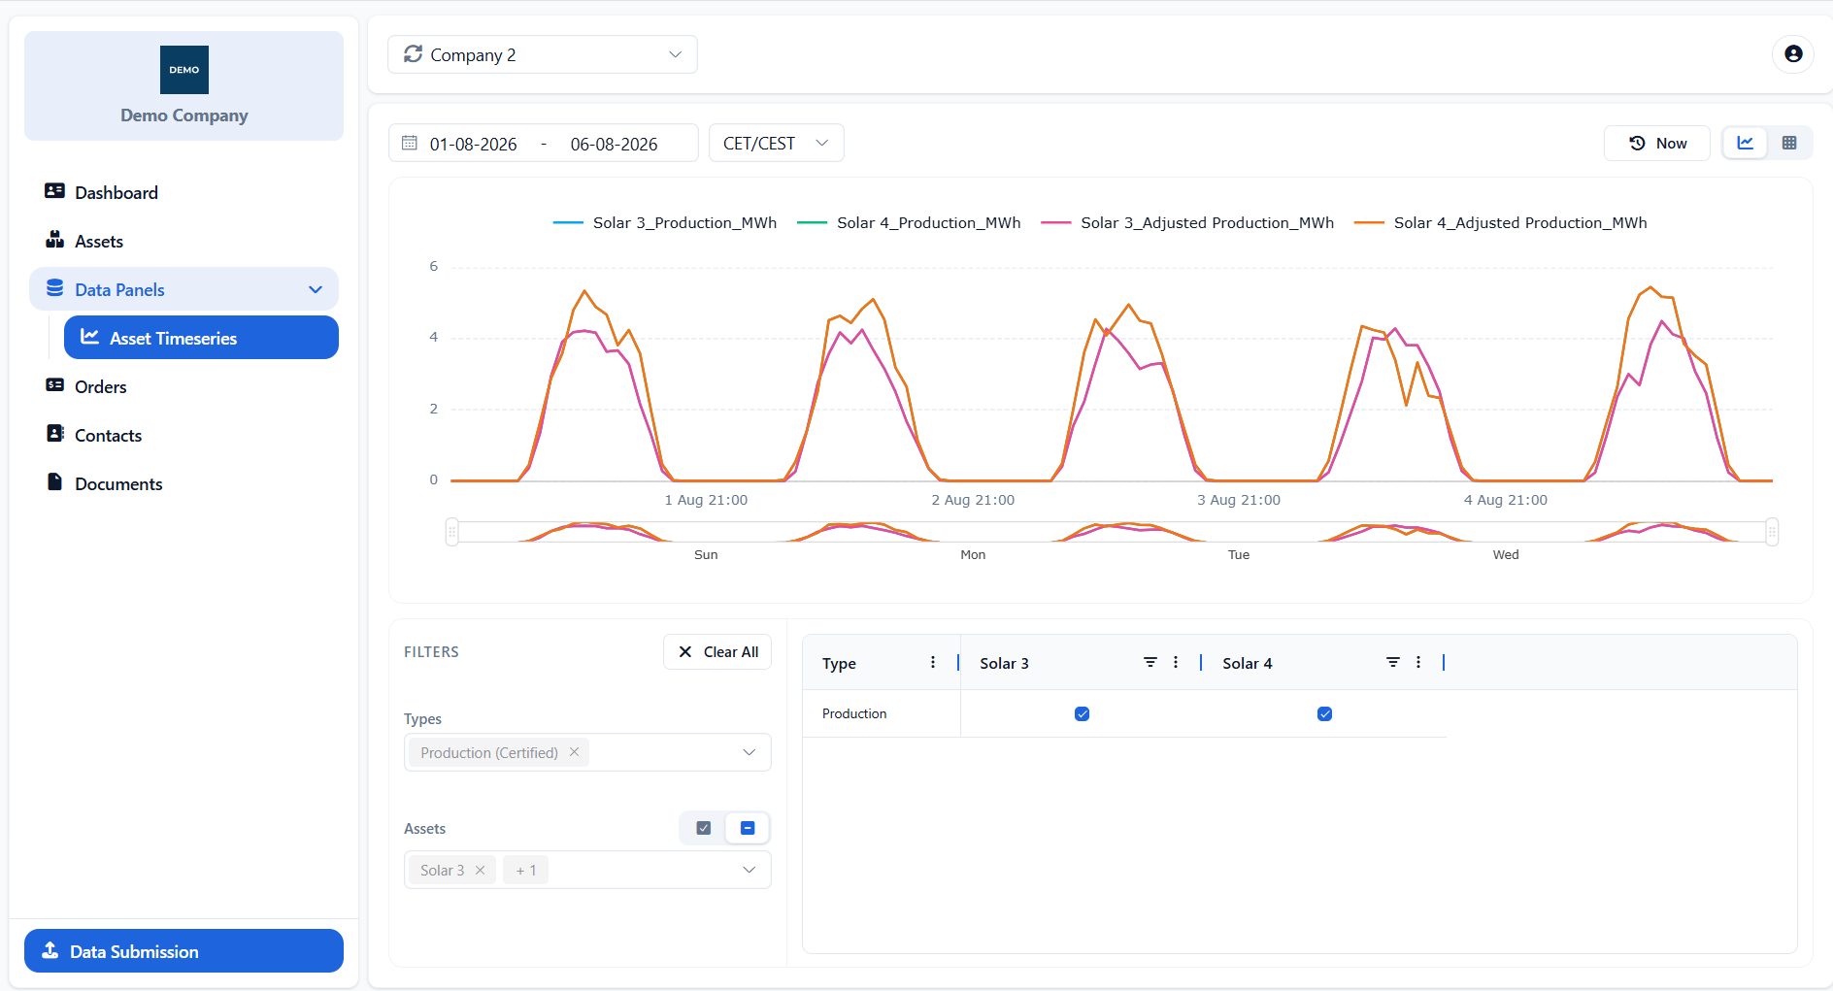Click the Data Panels database icon

54,288
